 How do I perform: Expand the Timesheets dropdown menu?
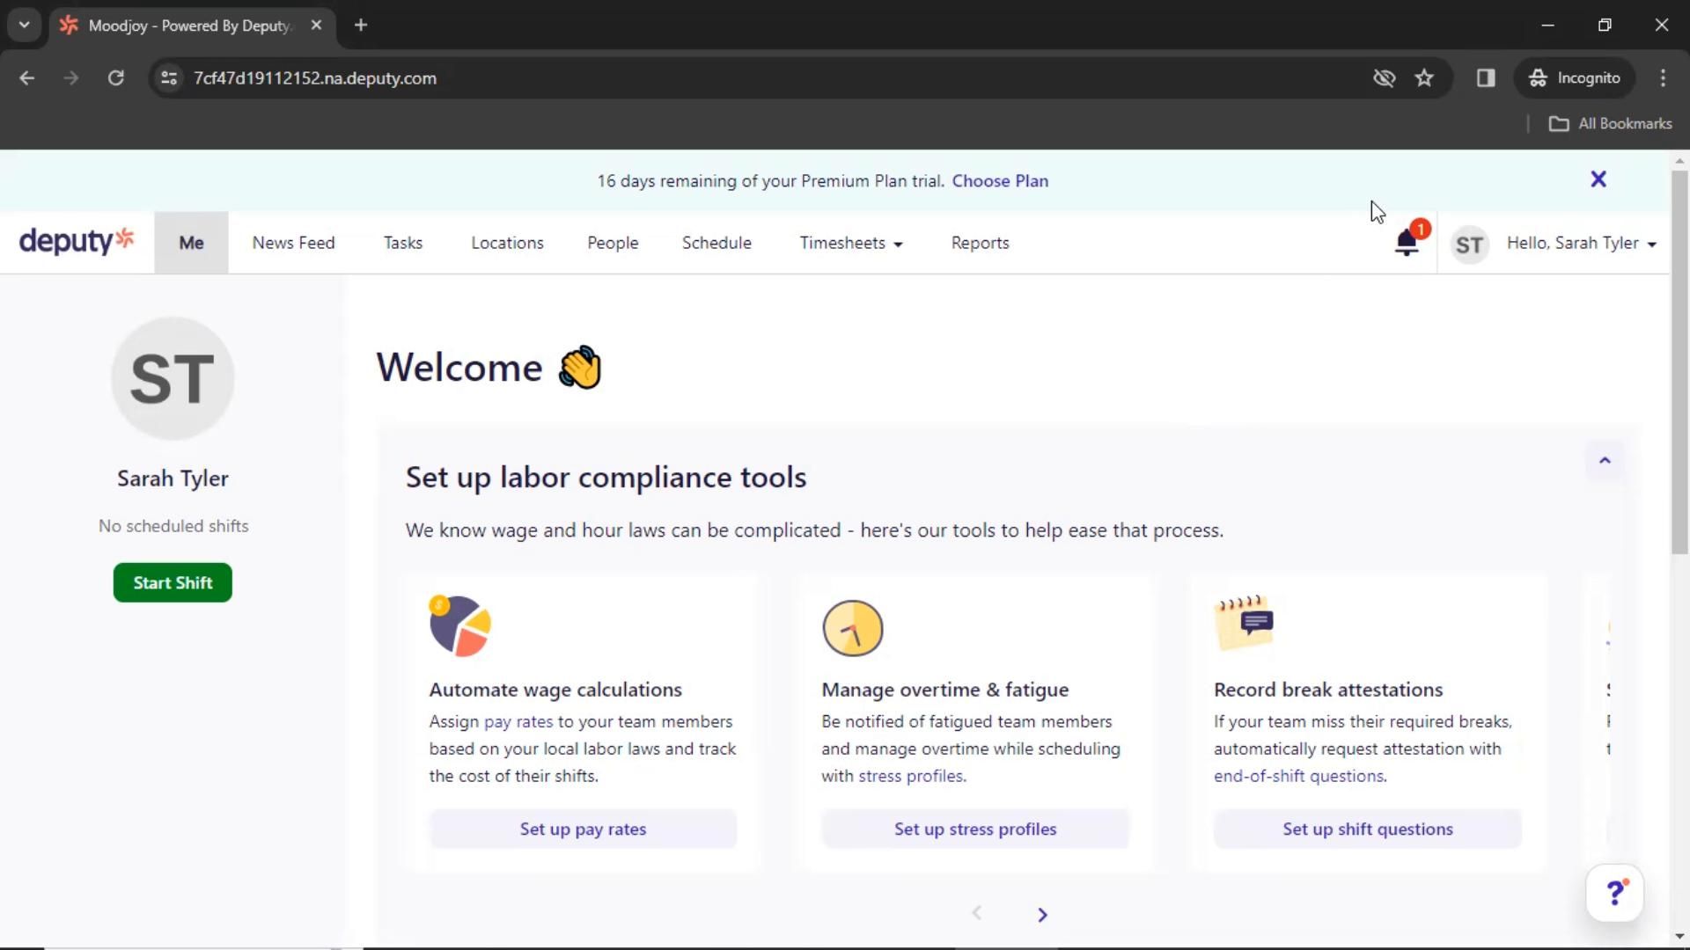tap(850, 243)
